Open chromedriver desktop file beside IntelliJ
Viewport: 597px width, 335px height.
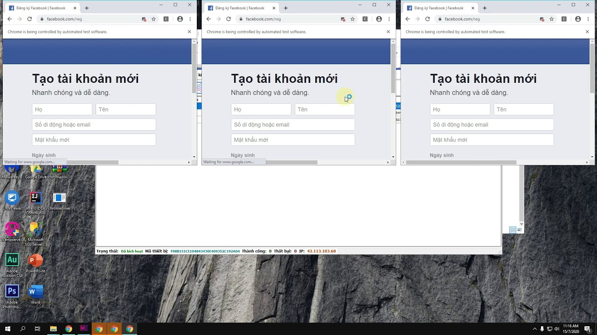[59, 201]
